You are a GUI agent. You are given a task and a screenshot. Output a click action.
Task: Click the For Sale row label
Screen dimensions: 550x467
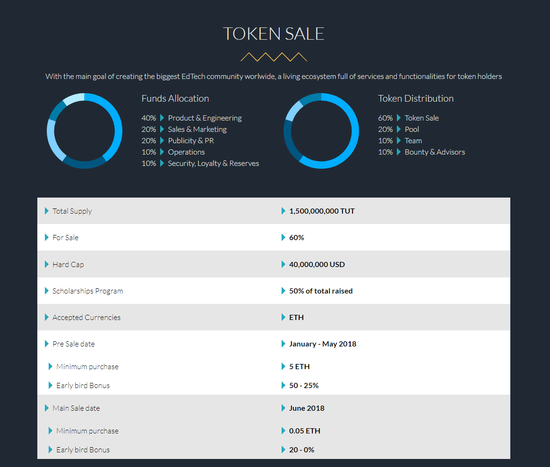coord(65,238)
